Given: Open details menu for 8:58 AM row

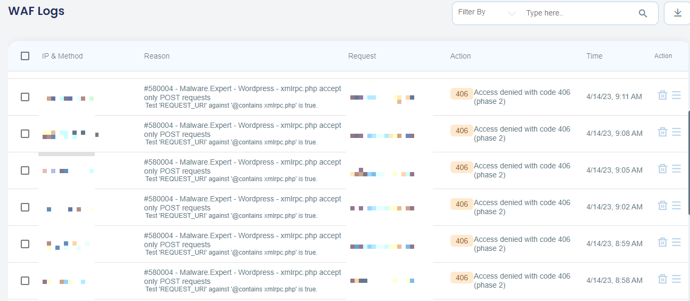Looking at the screenshot, I should click(676, 279).
